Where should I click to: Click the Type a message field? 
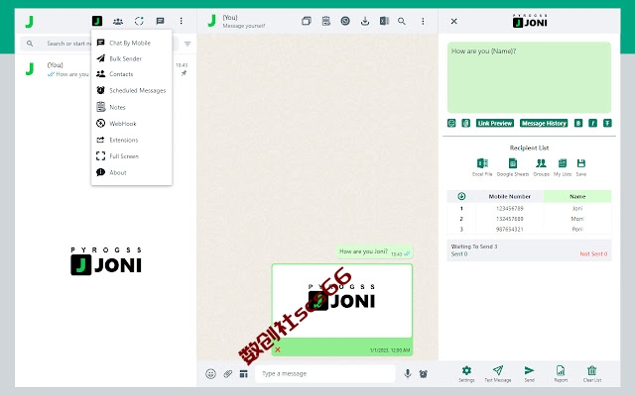pos(325,374)
